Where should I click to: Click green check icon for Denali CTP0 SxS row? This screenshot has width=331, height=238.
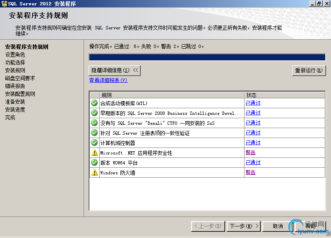coord(94,123)
